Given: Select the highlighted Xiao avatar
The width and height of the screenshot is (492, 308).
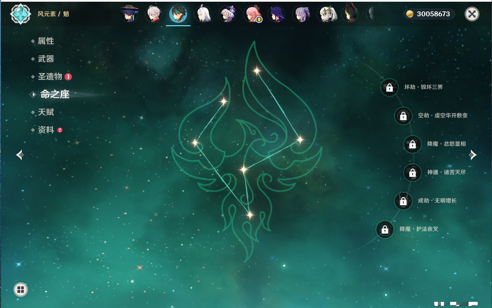Looking at the screenshot, I should [x=178, y=14].
